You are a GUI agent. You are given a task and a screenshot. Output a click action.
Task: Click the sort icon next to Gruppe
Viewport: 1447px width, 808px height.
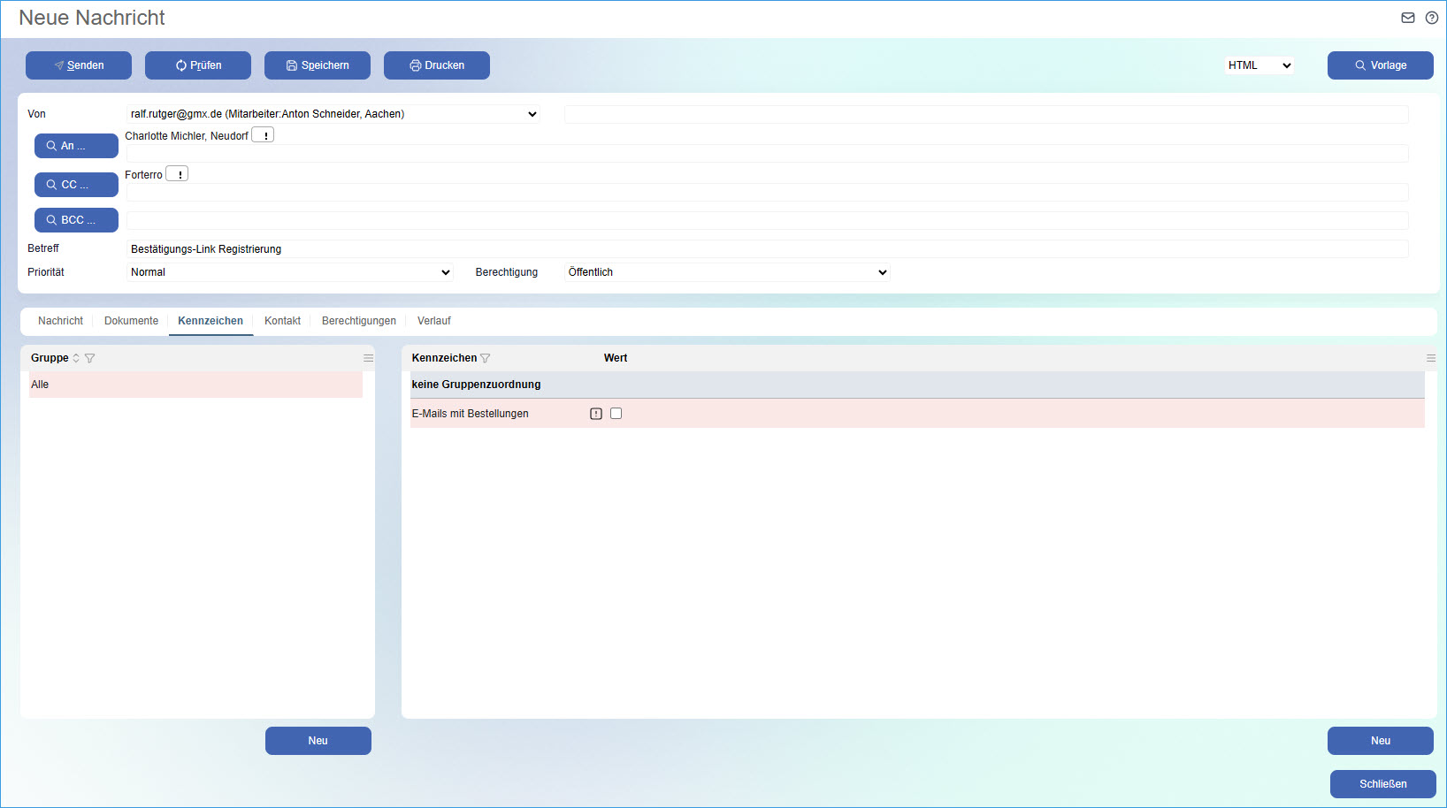[x=75, y=358]
